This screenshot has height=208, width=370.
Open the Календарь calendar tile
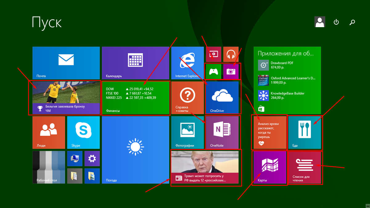136,63
